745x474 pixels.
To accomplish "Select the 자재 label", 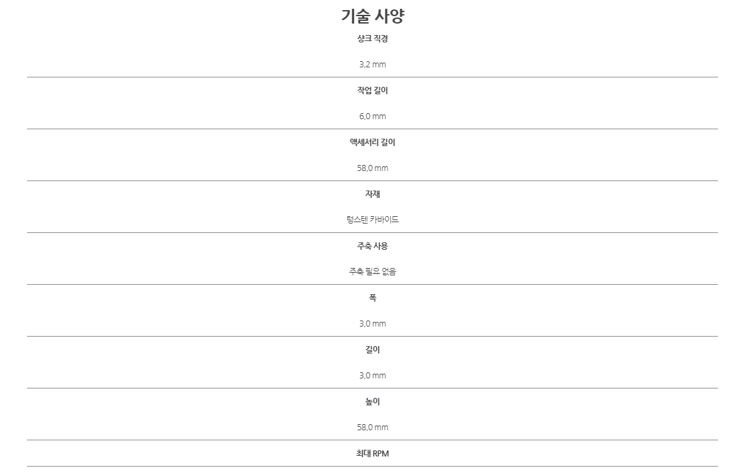I will (x=372, y=194).
